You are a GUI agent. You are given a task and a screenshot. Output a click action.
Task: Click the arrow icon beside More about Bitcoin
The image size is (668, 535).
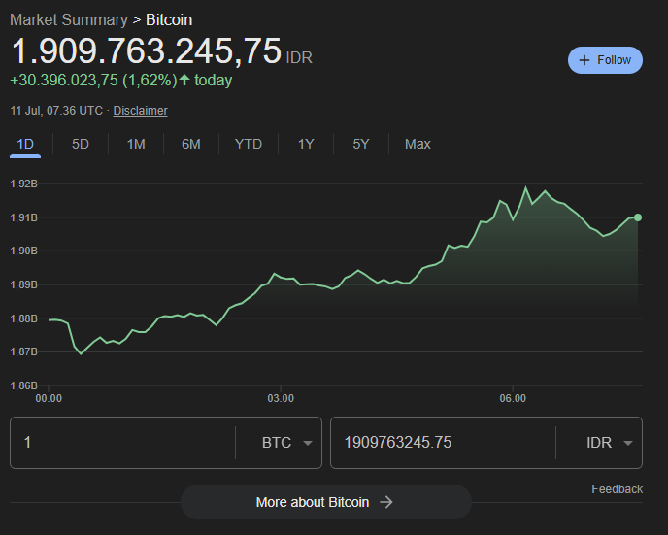pyautogui.click(x=385, y=502)
